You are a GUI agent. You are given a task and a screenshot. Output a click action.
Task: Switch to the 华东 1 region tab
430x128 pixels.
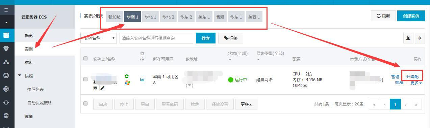click(x=236, y=17)
